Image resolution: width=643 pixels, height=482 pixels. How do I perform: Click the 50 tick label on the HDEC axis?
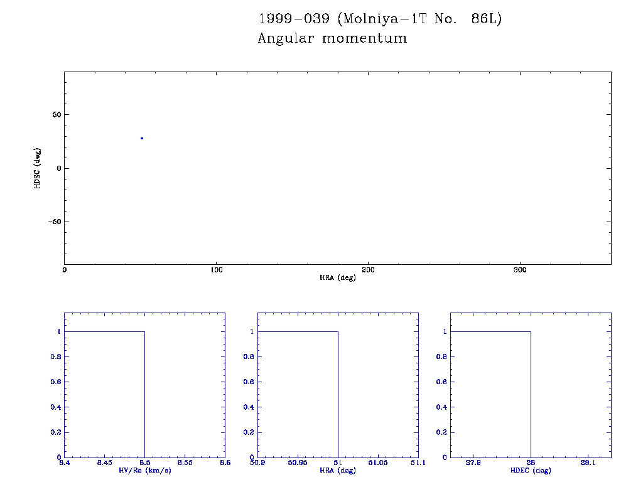coord(55,115)
